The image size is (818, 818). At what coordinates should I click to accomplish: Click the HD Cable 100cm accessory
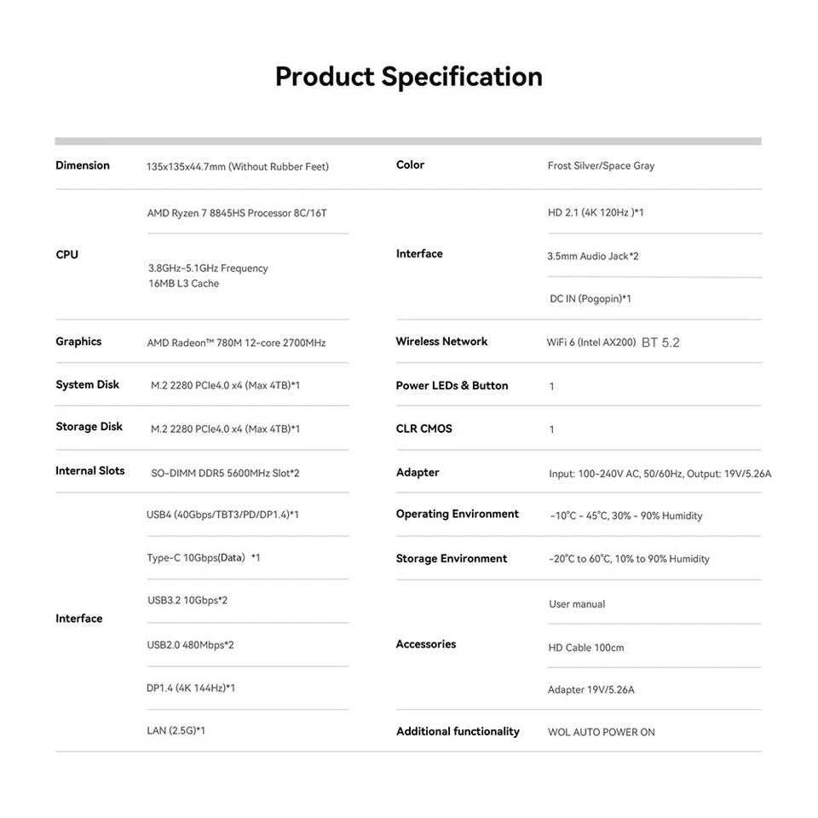click(586, 648)
